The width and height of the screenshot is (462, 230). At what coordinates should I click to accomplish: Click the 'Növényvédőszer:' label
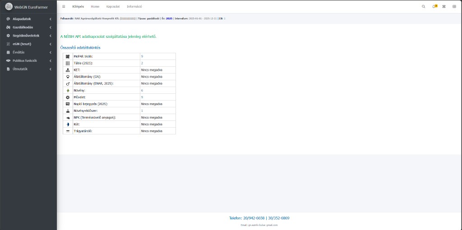[x=85, y=111]
